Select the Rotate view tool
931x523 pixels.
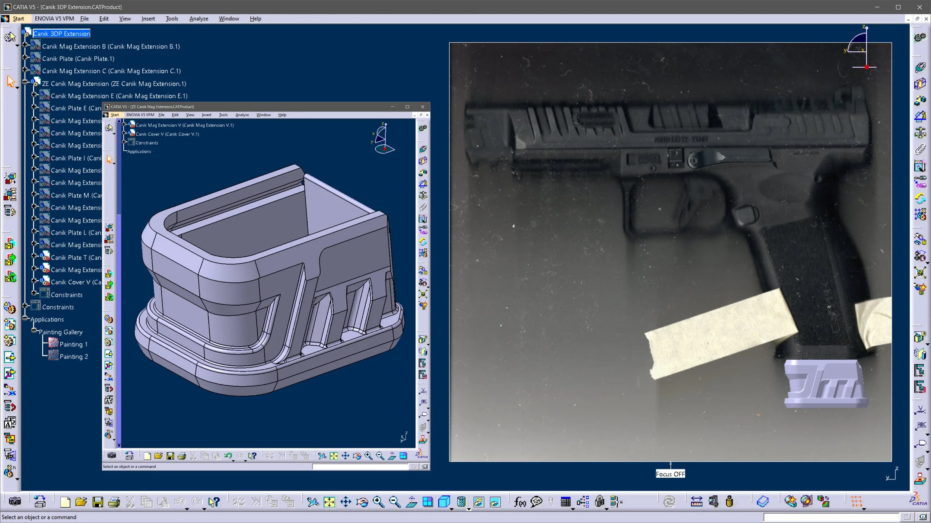pos(362,502)
